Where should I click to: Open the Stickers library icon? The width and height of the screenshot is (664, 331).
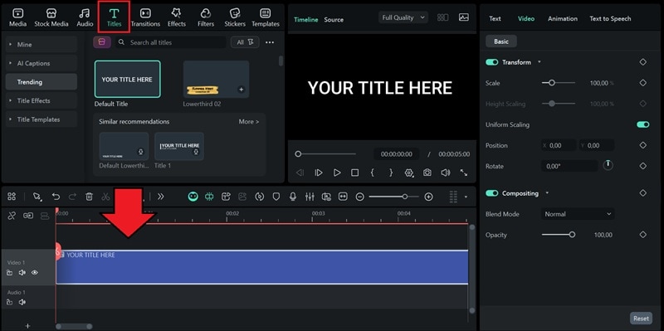click(235, 17)
